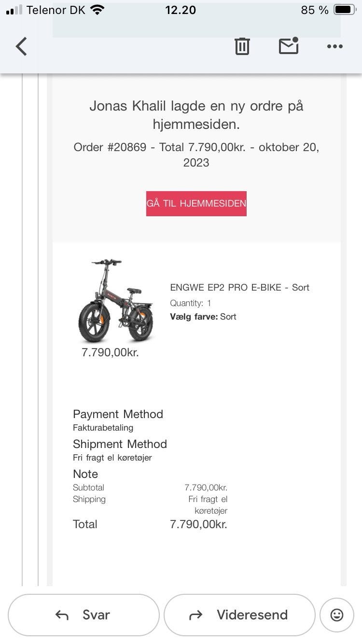The width and height of the screenshot is (362, 644).
Task: Tap the Videresend forward button
Action: tap(239, 615)
